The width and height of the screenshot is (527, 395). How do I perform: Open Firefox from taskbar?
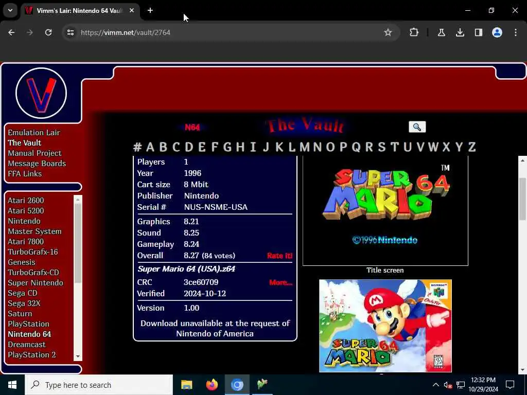[212, 385]
